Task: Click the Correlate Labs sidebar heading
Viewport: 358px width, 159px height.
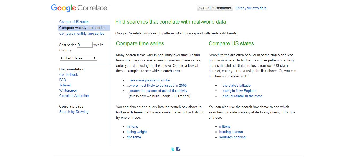Action: point(71,106)
